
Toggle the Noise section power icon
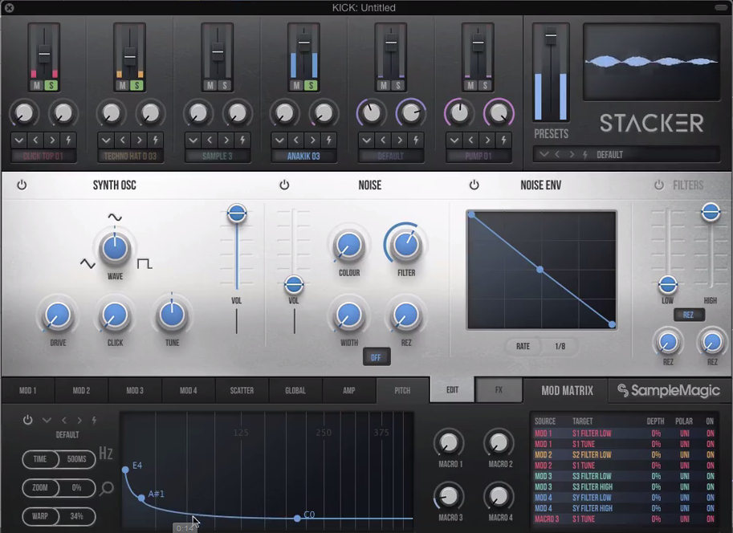[x=284, y=185]
